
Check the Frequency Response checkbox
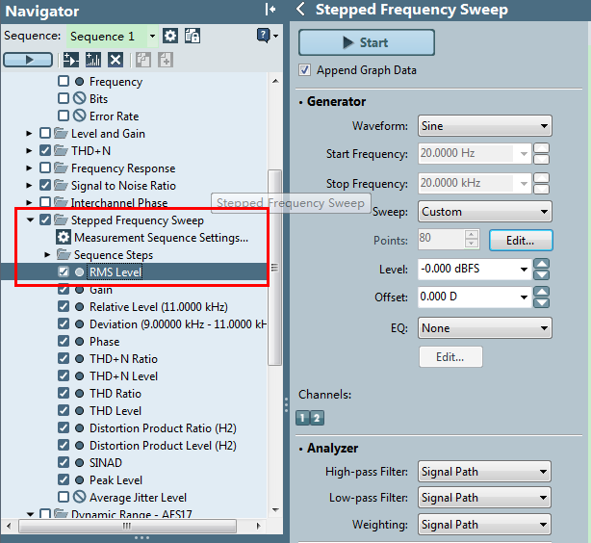point(45,168)
